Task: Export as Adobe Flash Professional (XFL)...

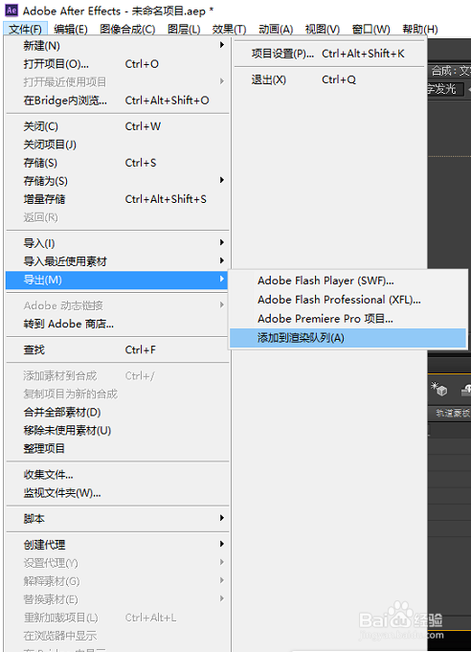Action: coord(348,300)
